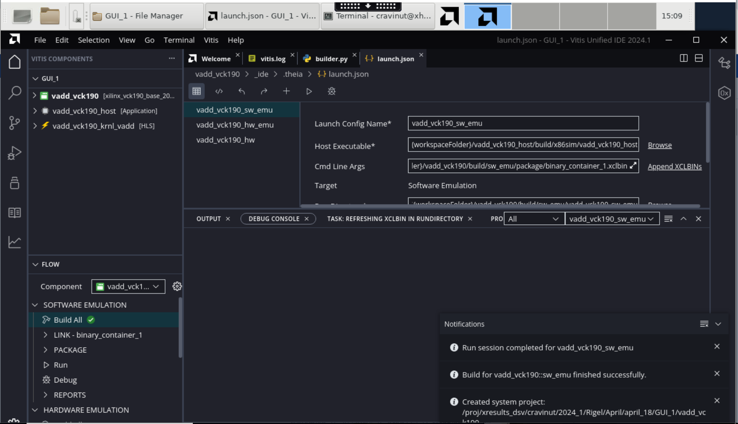
Task: Switch to the vitis.log tab
Action: point(273,58)
